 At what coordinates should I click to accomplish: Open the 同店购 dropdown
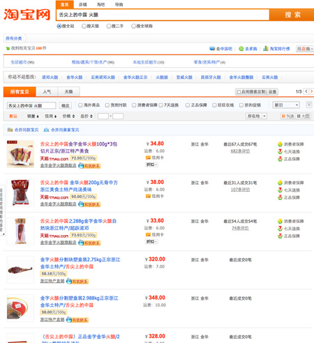click(x=305, y=49)
